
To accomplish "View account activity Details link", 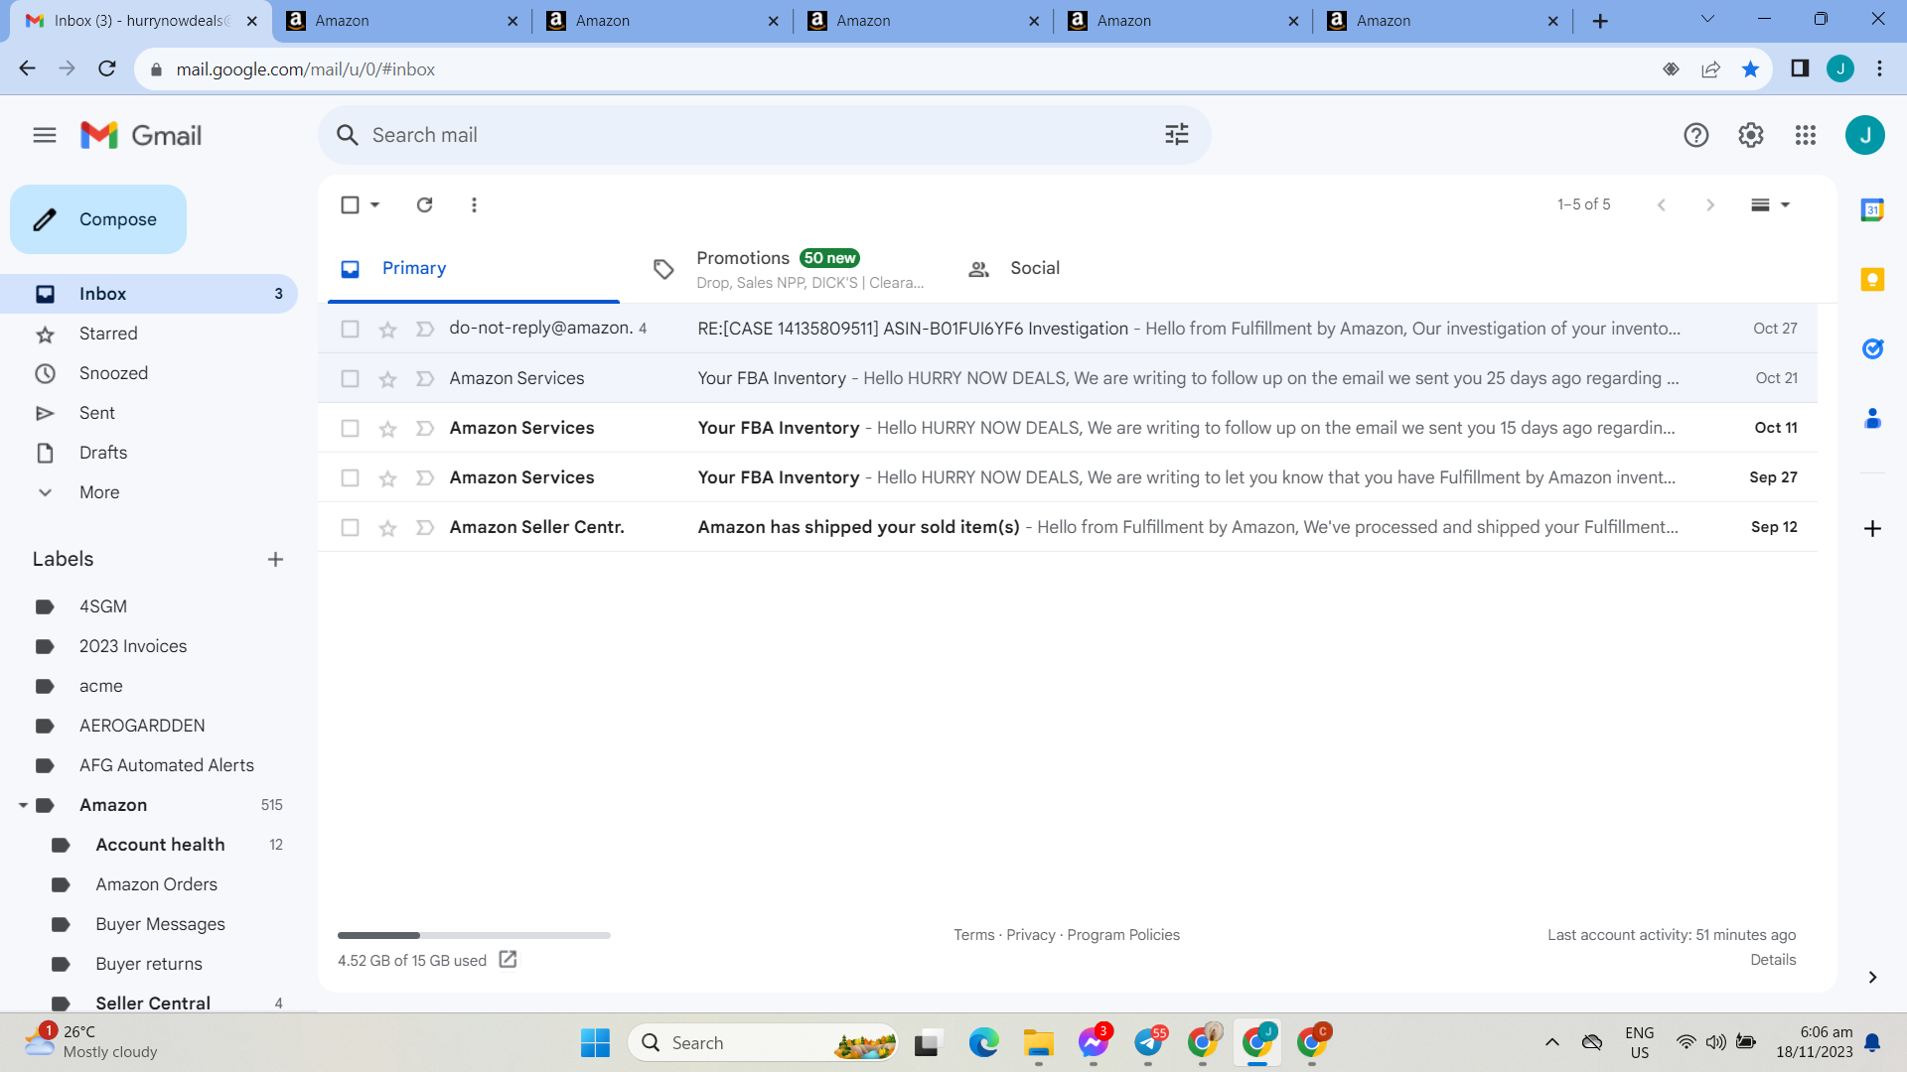I will (x=1773, y=960).
